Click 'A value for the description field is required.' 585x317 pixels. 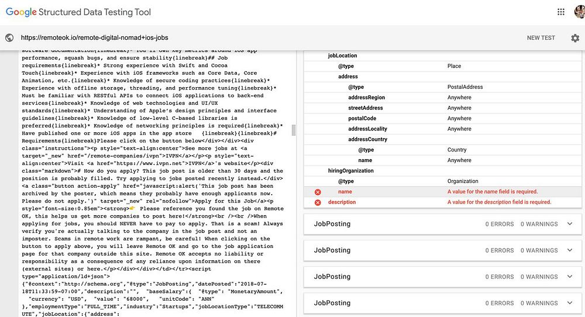point(499,202)
